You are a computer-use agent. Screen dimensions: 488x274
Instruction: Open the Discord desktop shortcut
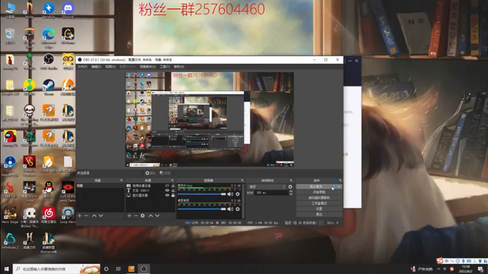[68, 10]
